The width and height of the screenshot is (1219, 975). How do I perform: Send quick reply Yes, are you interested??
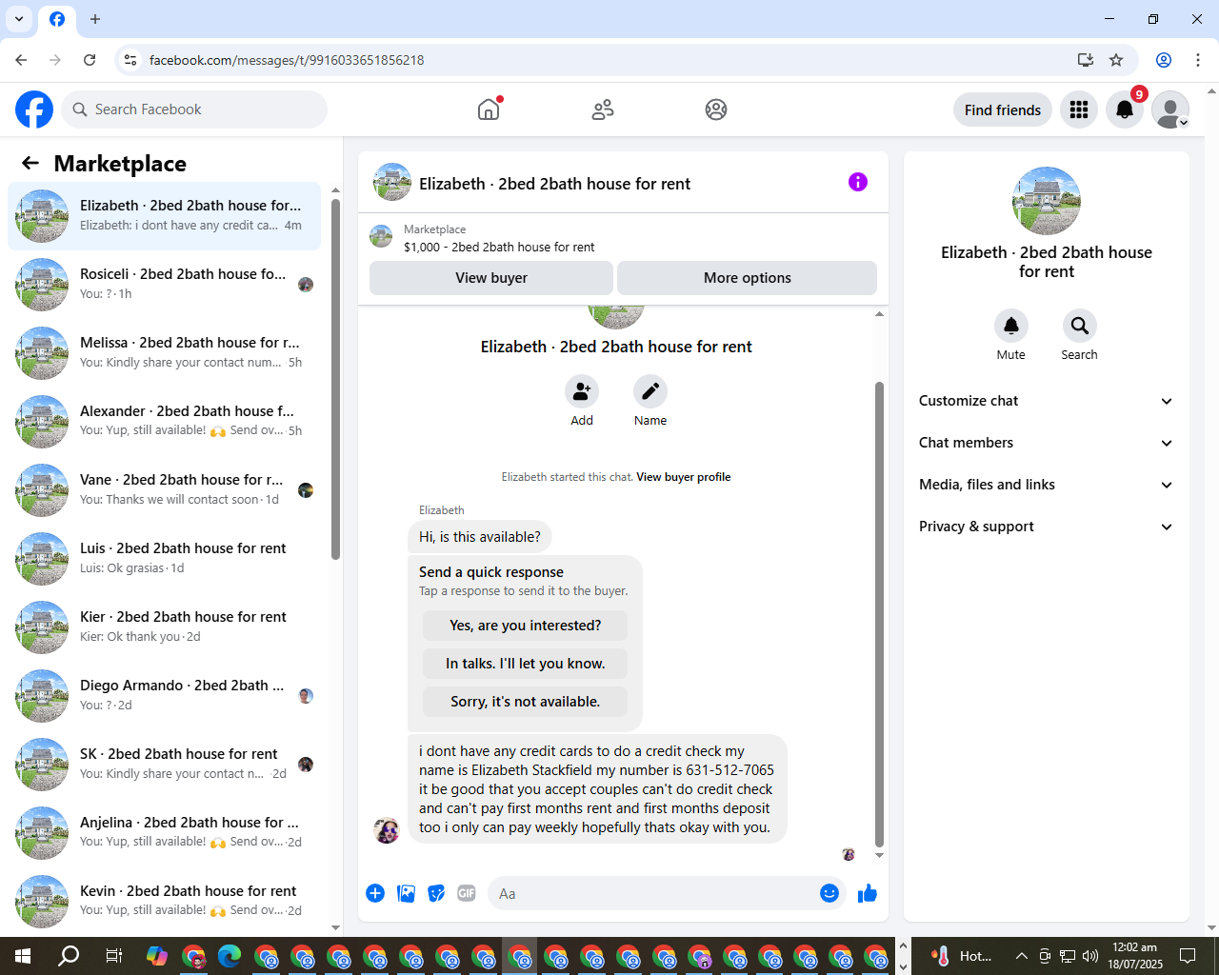tap(526, 626)
